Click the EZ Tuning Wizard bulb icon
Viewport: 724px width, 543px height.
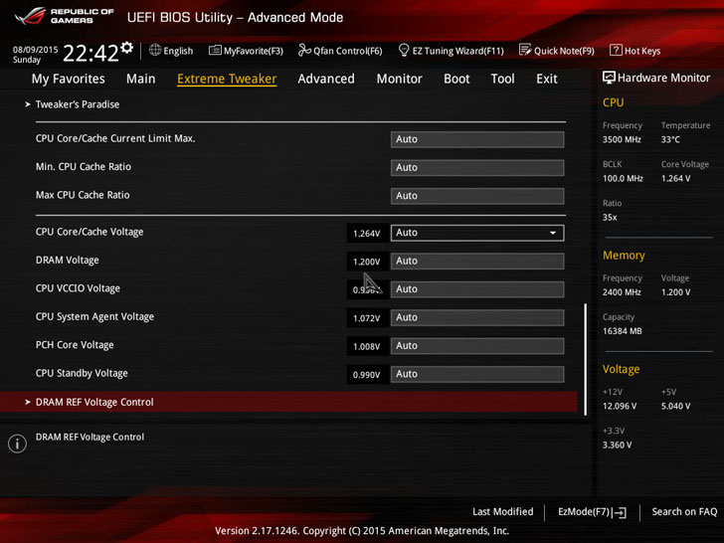point(404,50)
